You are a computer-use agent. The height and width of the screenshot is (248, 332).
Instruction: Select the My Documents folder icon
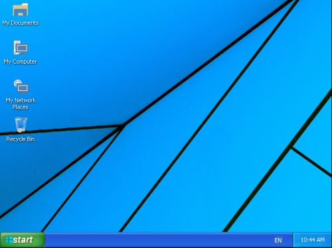point(21,9)
